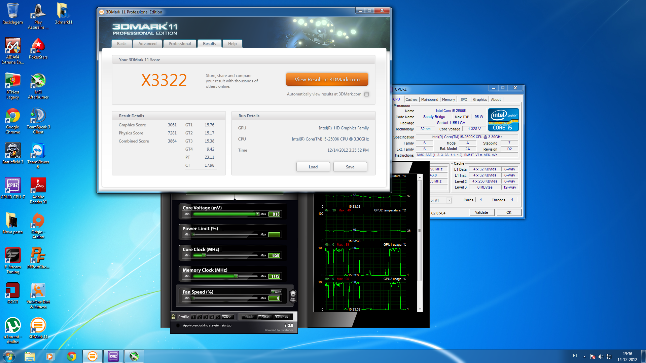Click Core Voltage slider handle
The image size is (646, 363).
tap(257, 214)
